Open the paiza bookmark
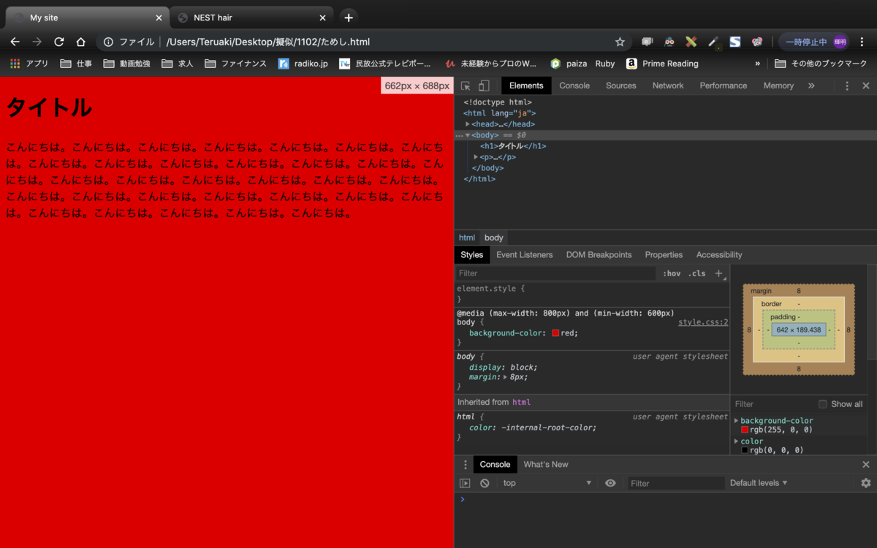 pyautogui.click(x=569, y=64)
